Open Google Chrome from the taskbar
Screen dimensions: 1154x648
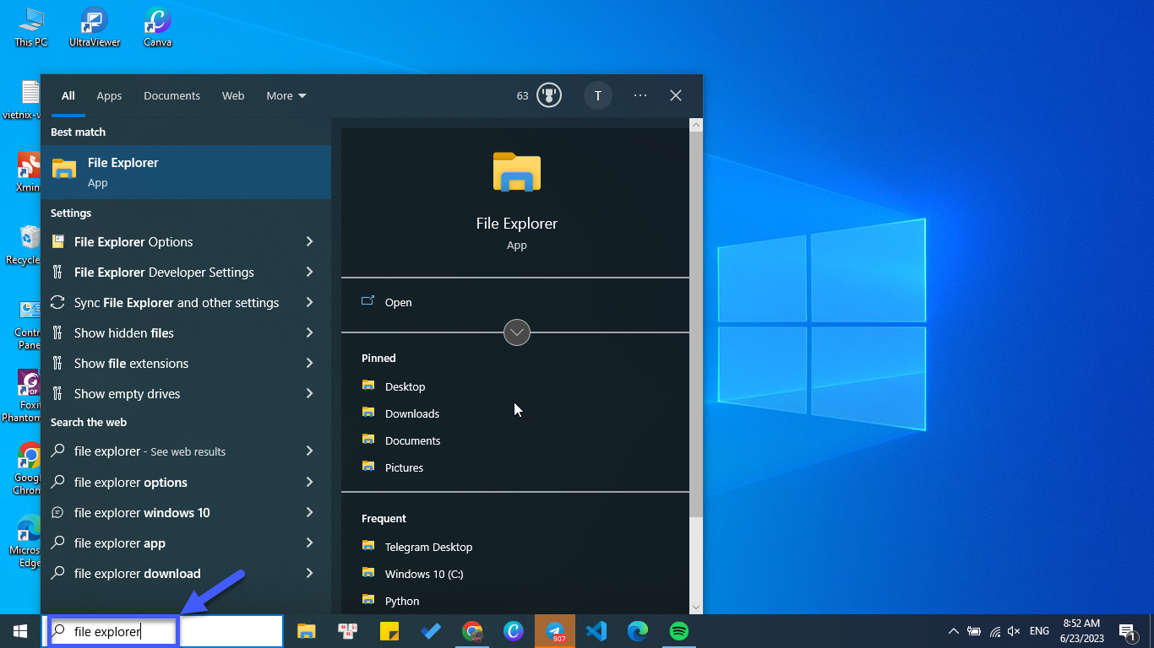pyautogui.click(x=472, y=631)
